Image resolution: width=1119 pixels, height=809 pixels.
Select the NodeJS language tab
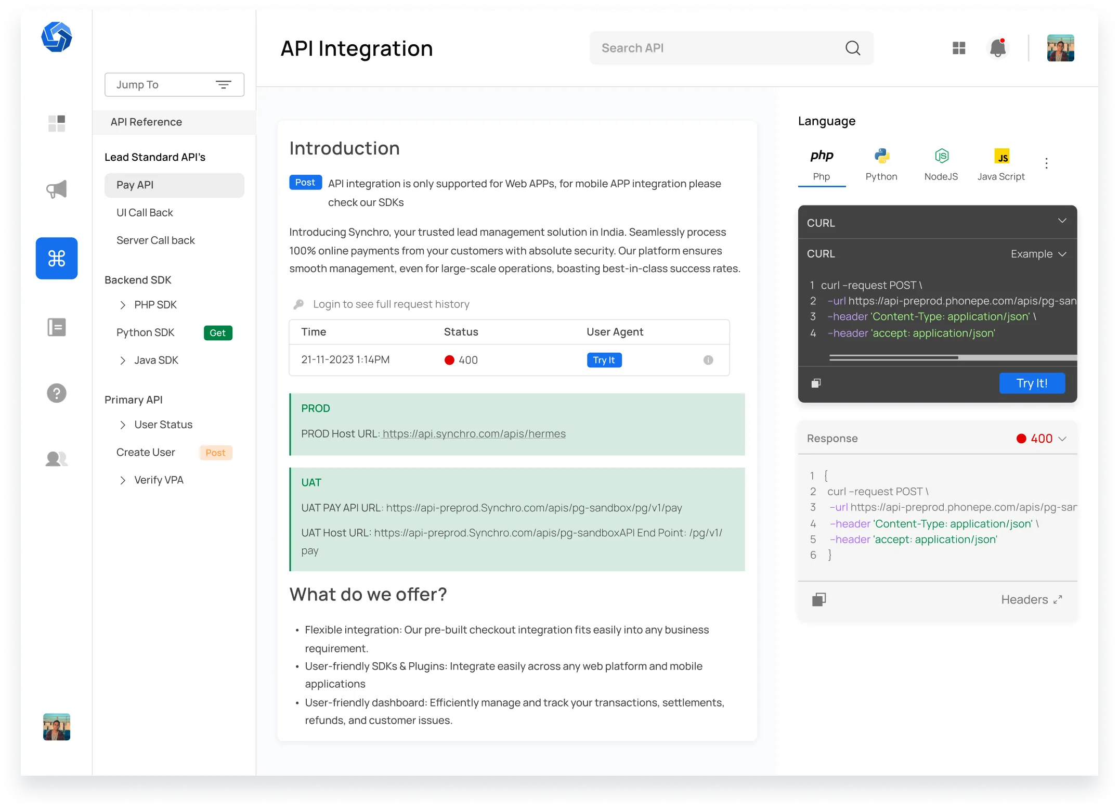[x=941, y=165]
